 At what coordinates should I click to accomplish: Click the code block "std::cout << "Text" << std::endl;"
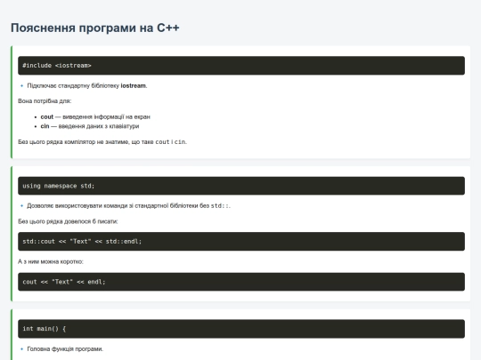[241, 242]
